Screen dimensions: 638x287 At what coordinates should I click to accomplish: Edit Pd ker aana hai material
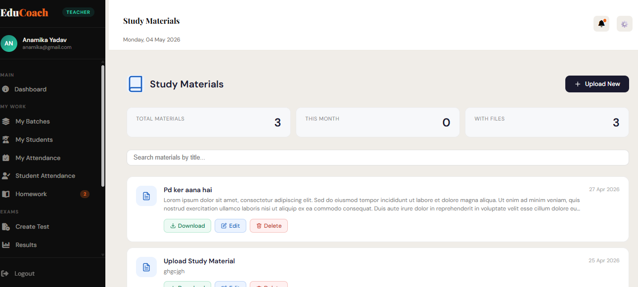(x=230, y=226)
